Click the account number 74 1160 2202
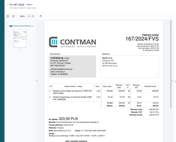176x142 pixels. click(94, 131)
